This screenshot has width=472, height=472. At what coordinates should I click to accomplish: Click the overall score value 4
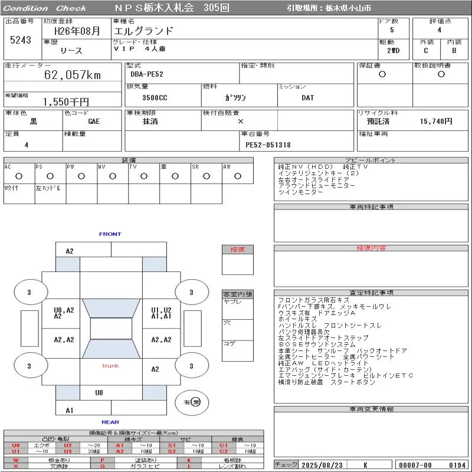click(x=440, y=30)
